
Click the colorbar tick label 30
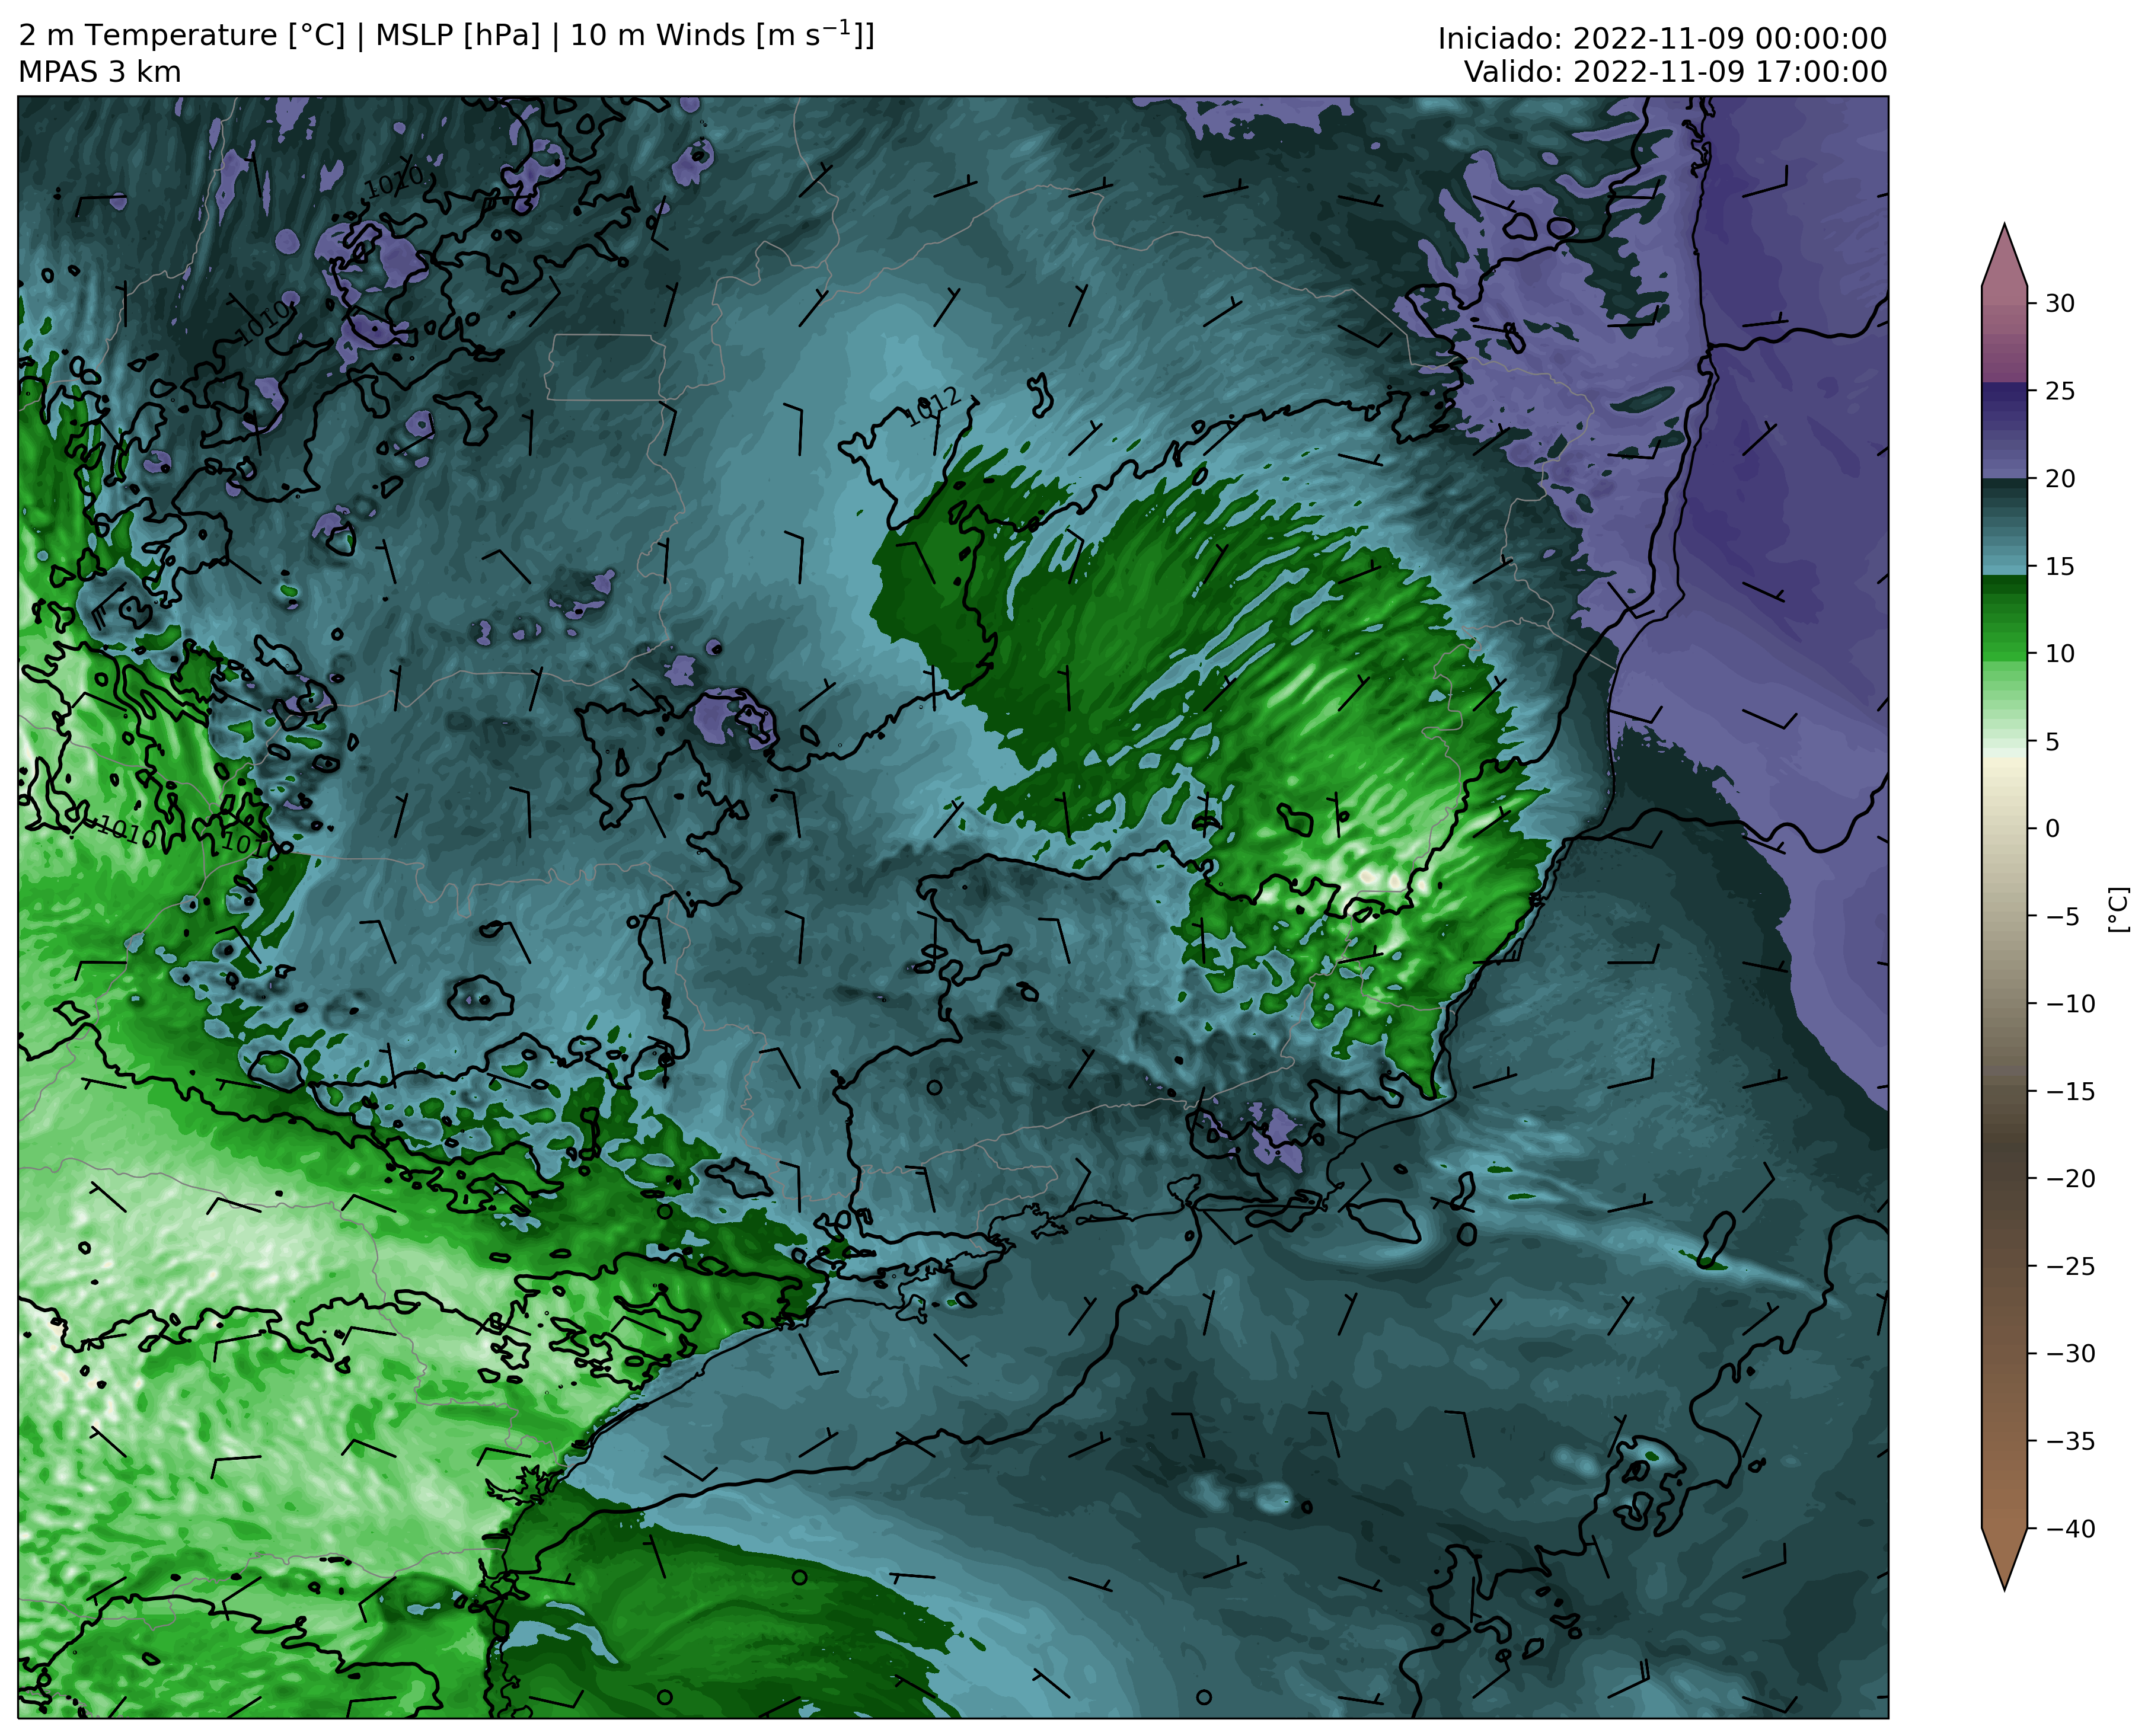click(2059, 303)
